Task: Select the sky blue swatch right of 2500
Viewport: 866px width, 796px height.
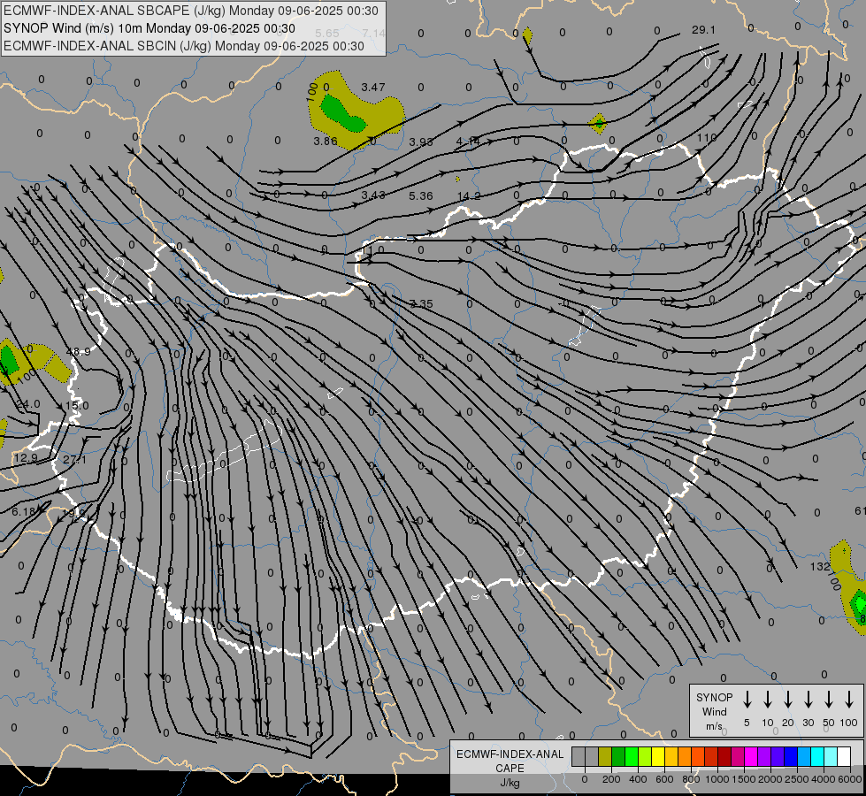Action: (x=803, y=756)
